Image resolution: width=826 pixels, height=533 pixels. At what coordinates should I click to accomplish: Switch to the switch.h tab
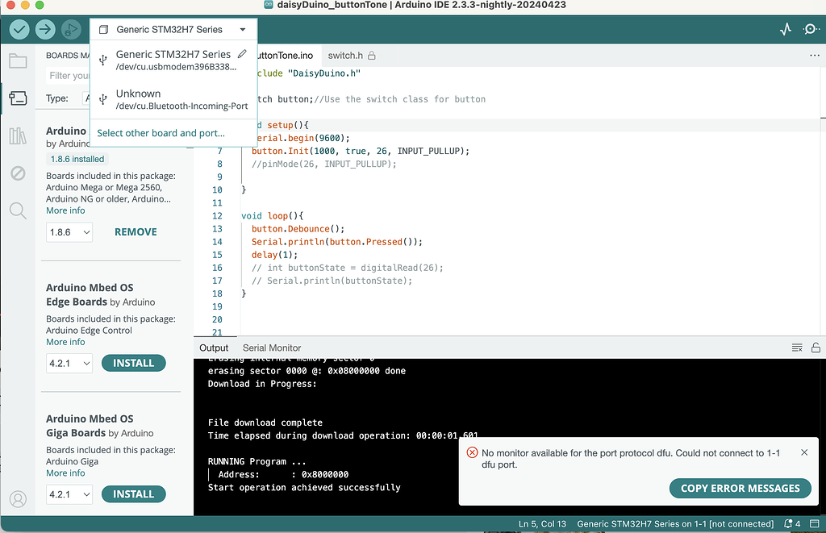345,56
